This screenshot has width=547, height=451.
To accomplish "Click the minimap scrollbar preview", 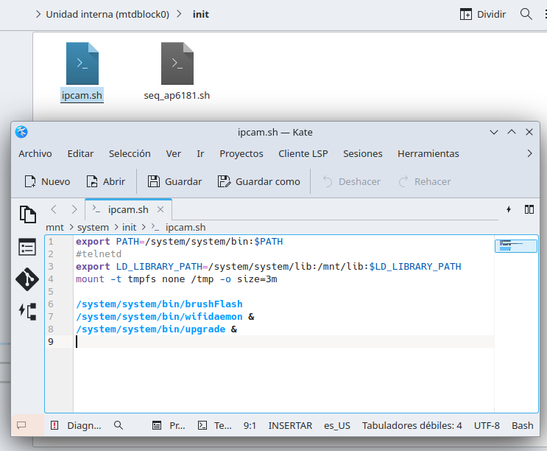I will tap(515, 246).
